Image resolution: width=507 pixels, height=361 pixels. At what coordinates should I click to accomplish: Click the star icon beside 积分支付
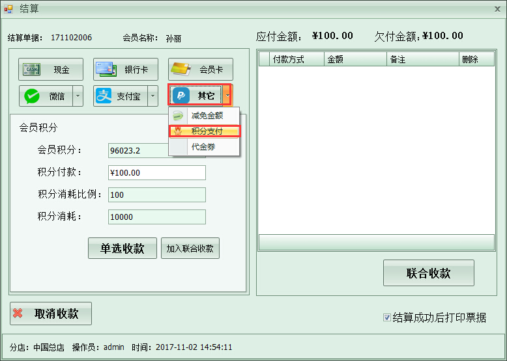177,131
